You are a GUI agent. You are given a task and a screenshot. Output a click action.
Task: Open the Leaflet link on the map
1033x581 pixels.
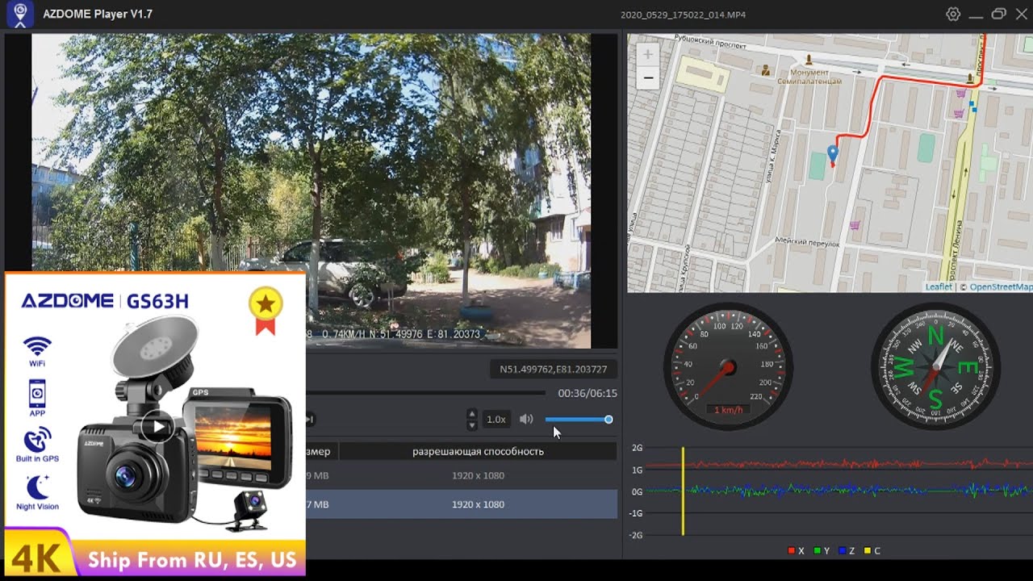pos(939,287)
